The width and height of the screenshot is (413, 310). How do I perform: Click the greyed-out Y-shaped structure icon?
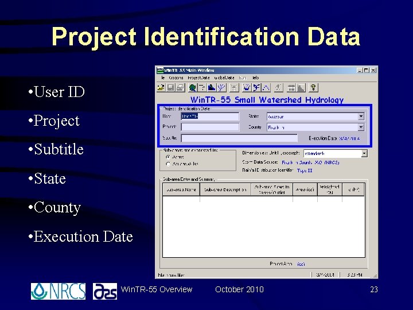pyautogui.click(x=234, y=87)
